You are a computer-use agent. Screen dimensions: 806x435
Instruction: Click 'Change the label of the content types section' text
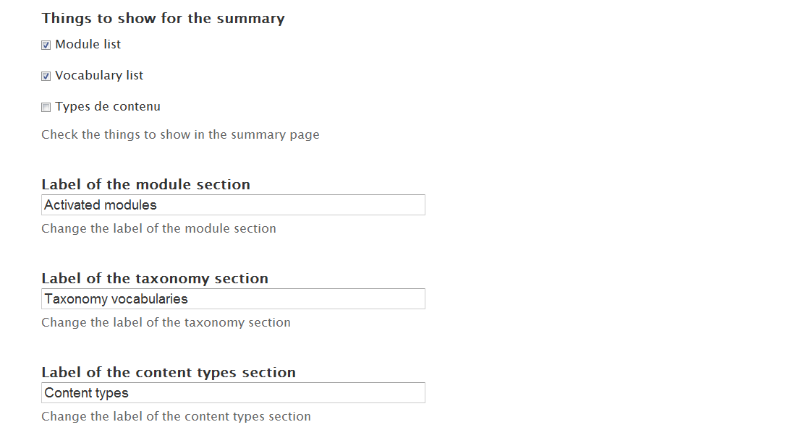[176, 416]
